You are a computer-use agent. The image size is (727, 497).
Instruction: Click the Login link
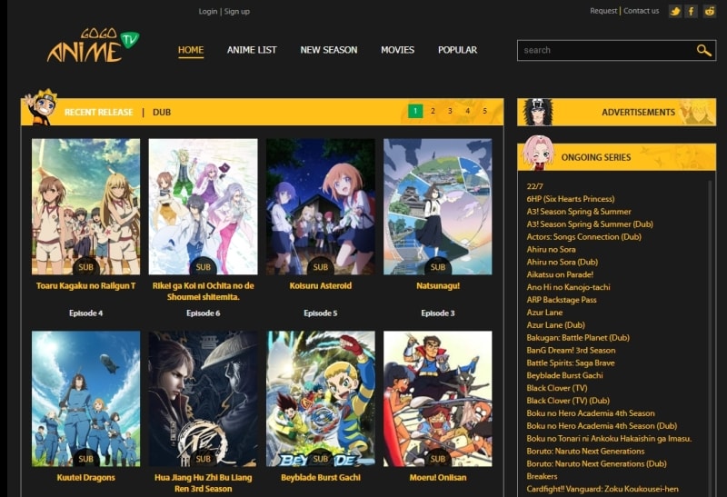[x=208, y=12]
